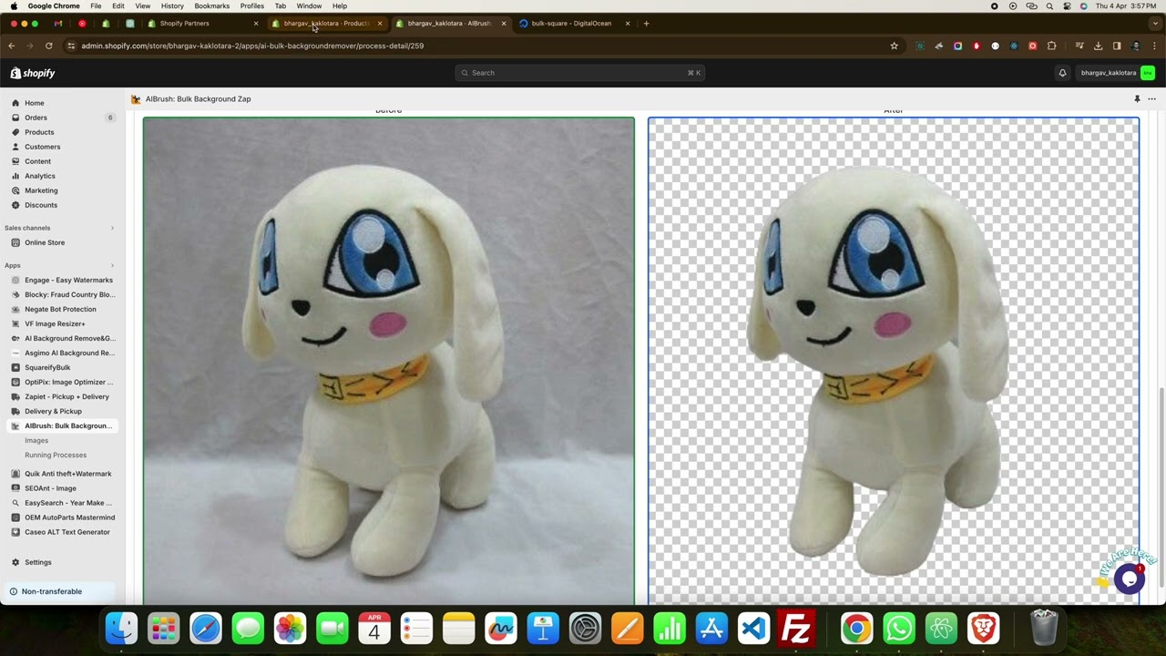Expand the Sales channels chevron
This screenshot has width=1166, height=656.
coord(112,228)
